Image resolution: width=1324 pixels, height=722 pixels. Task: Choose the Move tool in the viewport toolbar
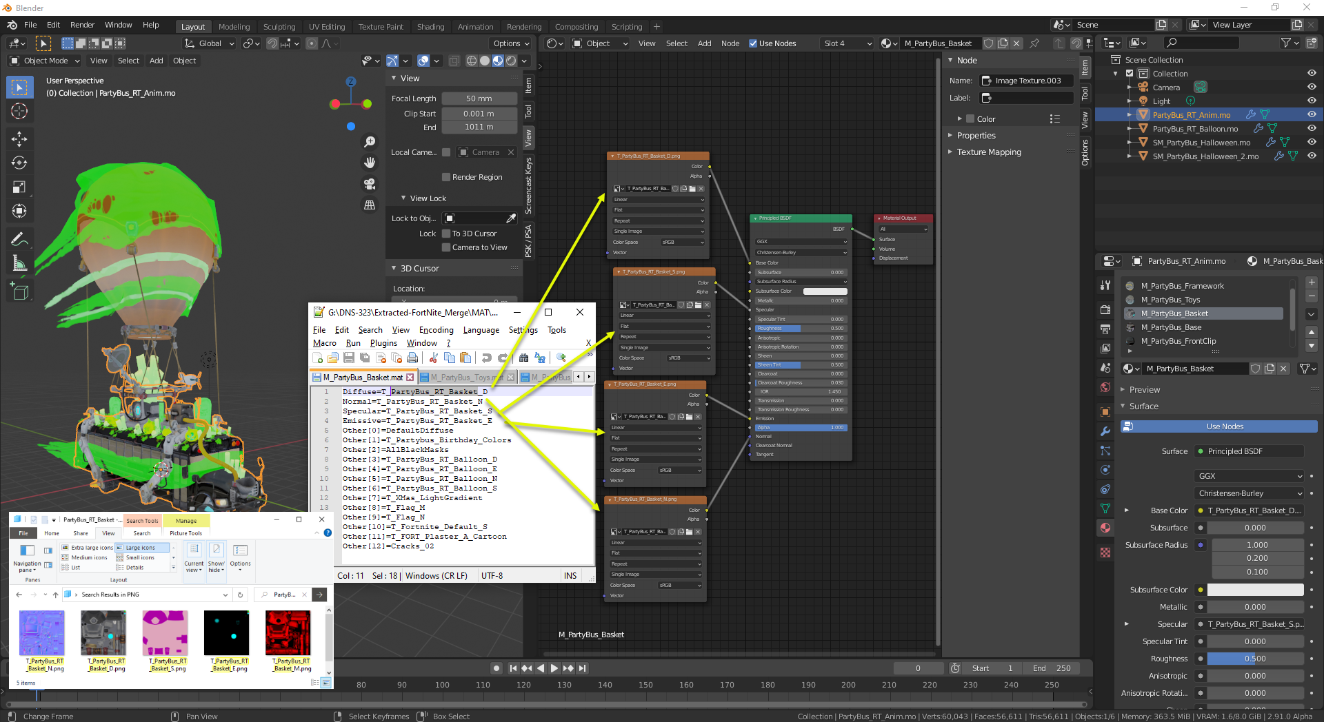19,139
